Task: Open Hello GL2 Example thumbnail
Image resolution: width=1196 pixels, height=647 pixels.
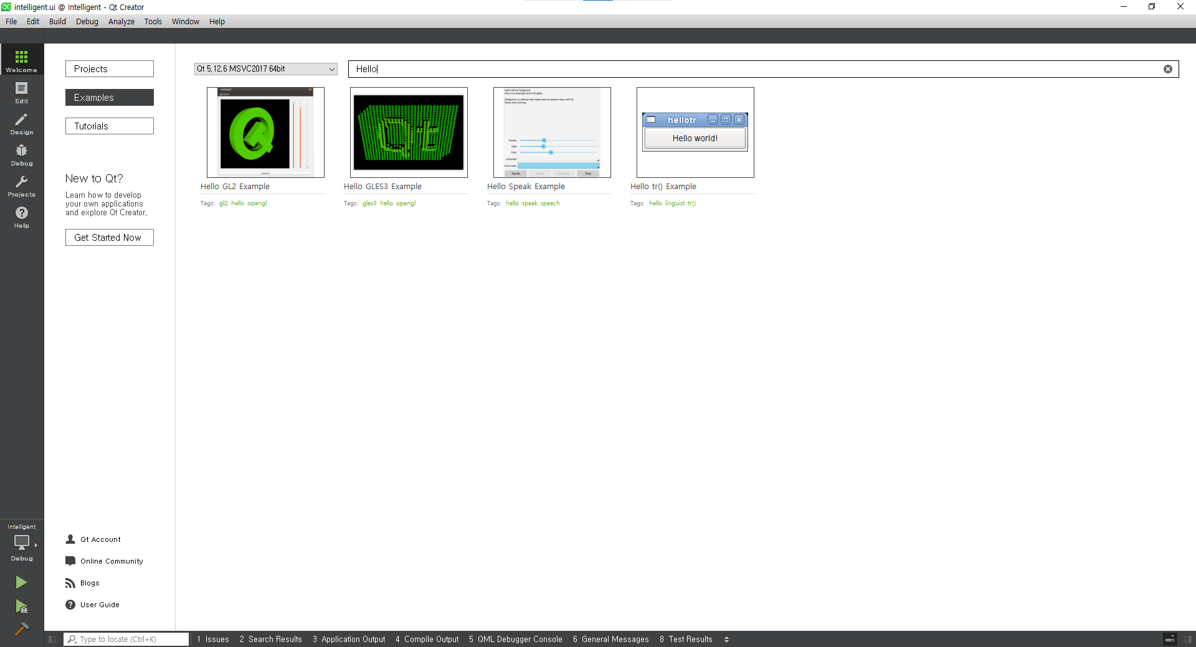Action: click(x=265, y=133)
